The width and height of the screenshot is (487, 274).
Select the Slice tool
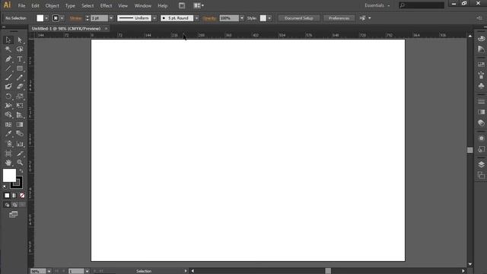[20, 154]
